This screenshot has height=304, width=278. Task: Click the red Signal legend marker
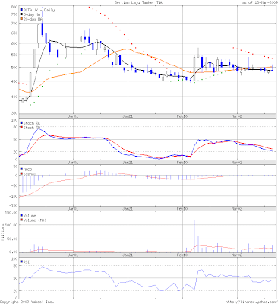point(21,174)
